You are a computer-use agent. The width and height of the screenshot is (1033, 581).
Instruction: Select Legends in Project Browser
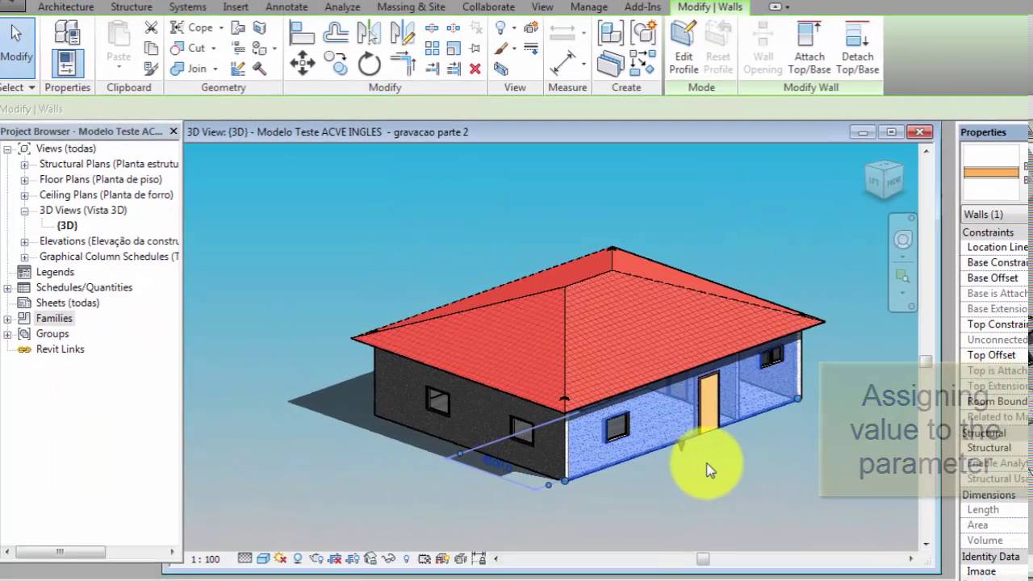pyautogui.click(x=55, y=272)
